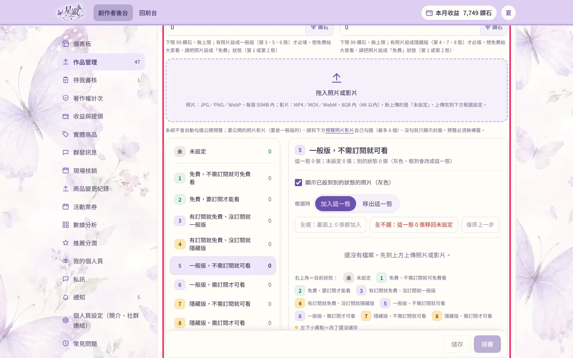Click the 實體商品 tag icon

(66, 134)
